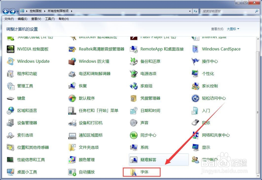Click the 同步中心 green icon

pos(134,135)
